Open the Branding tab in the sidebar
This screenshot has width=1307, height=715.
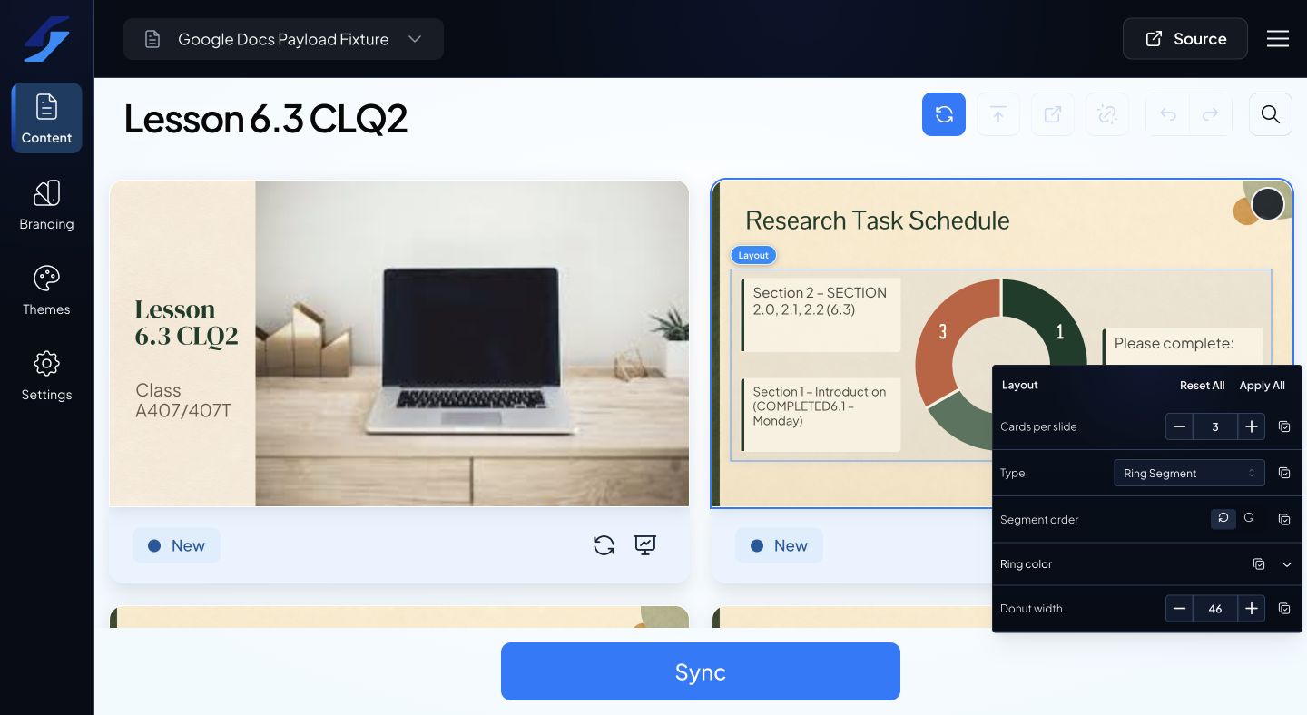click(46, 205)
